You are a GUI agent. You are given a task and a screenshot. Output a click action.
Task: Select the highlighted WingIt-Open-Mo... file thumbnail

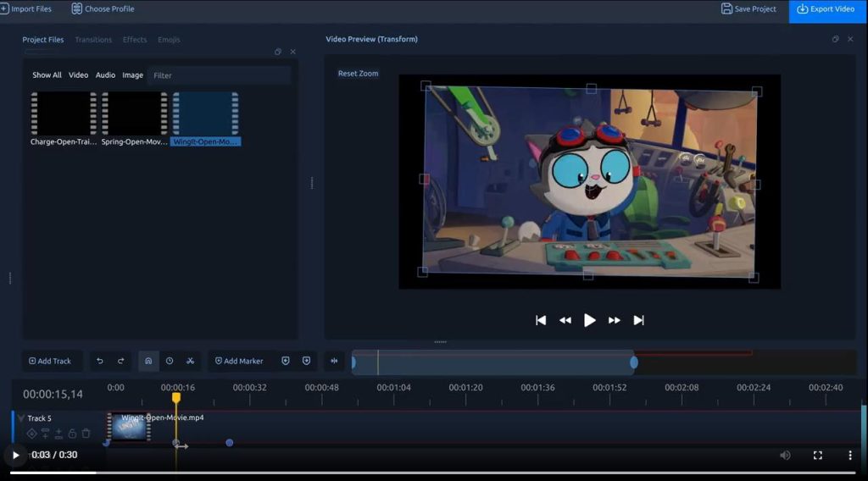click(x=205, y=113)
